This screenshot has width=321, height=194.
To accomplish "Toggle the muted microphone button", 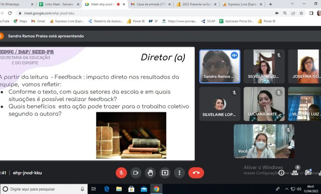I will 121,173.
